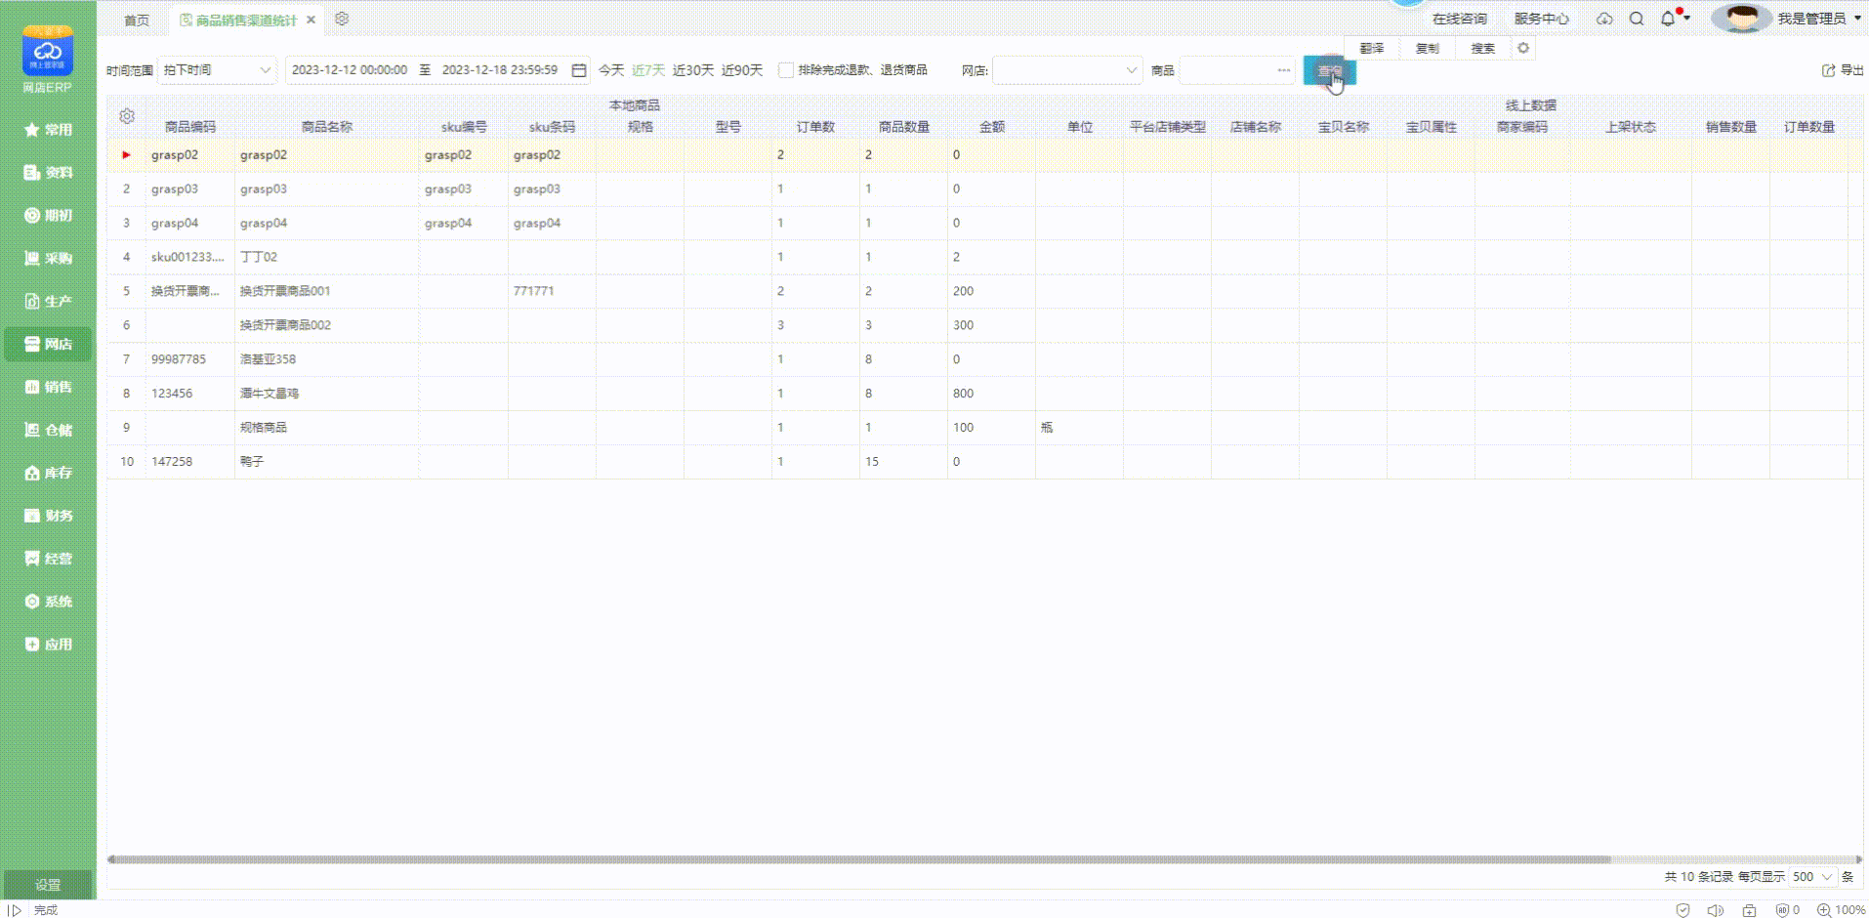
Task: Switch to the 首页 home tab
Action: (x=137, y=20)
